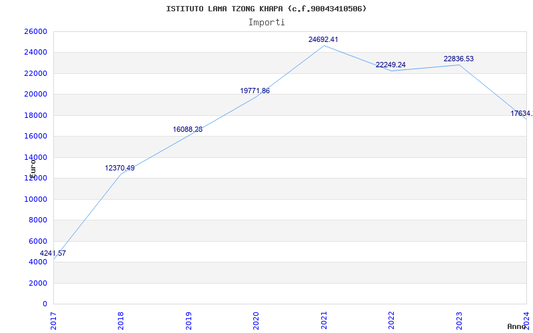Click the Importi subtitle
The image size is (533, 333).
tap(266, 23)
